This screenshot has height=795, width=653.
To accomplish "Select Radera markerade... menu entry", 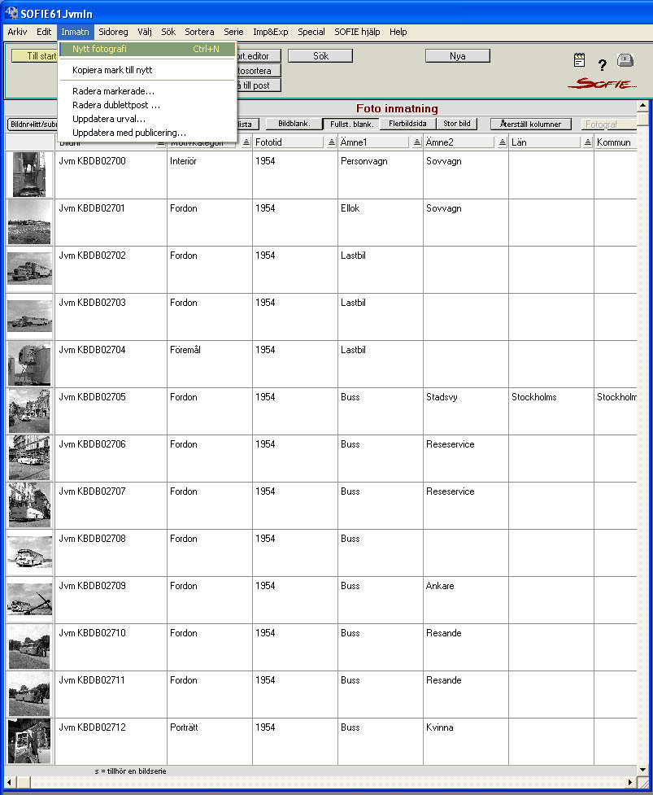I will (x=147, y=91).
